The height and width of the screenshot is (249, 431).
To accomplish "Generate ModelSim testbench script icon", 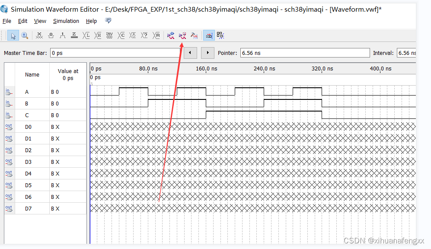I will tap(194, 35).
